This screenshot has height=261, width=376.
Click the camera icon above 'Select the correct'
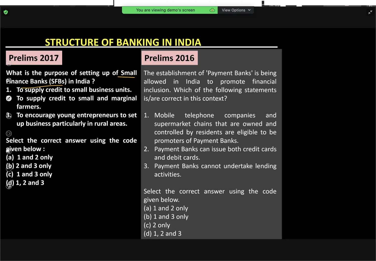click(9, 134)
